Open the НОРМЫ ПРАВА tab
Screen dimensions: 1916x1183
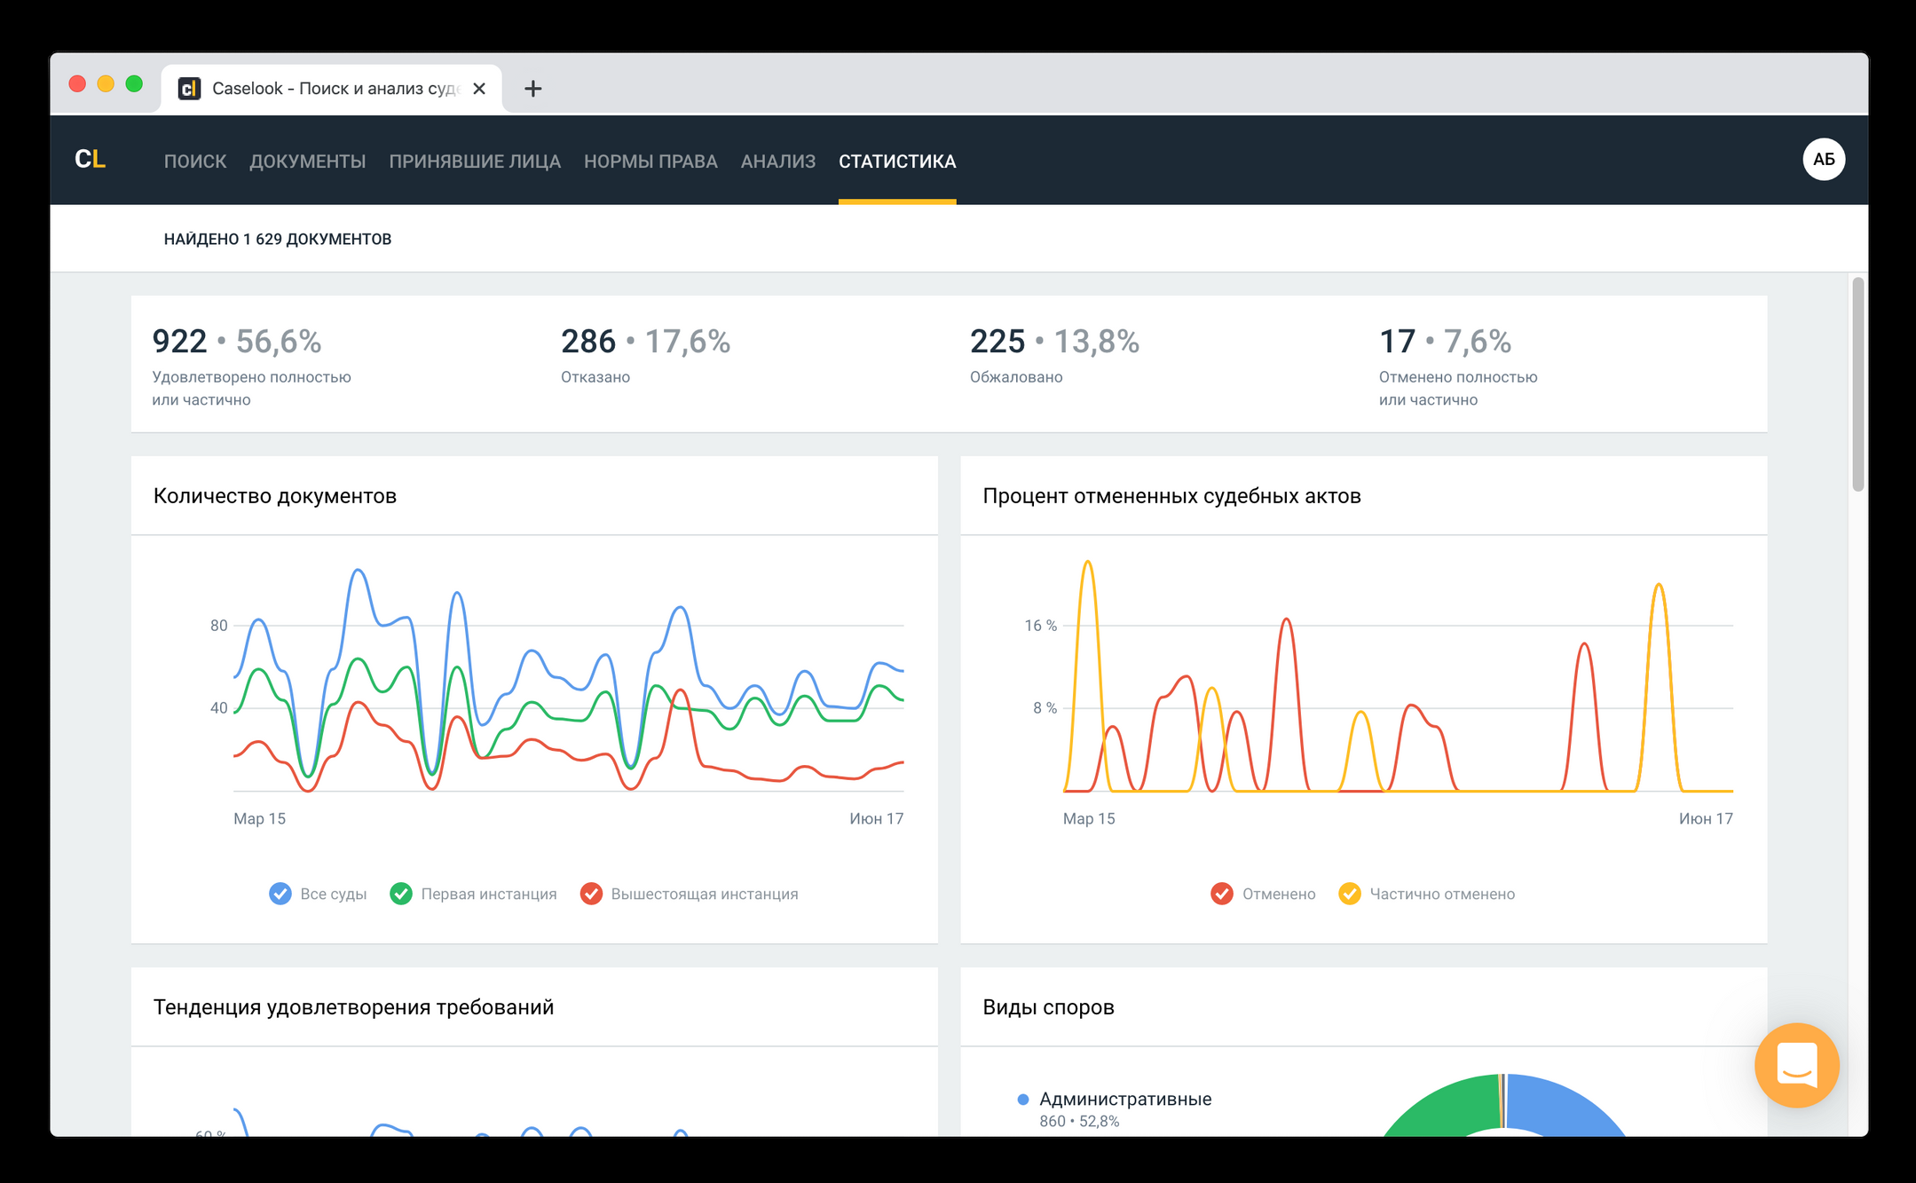pyautogui.click(x=650, y=162)
